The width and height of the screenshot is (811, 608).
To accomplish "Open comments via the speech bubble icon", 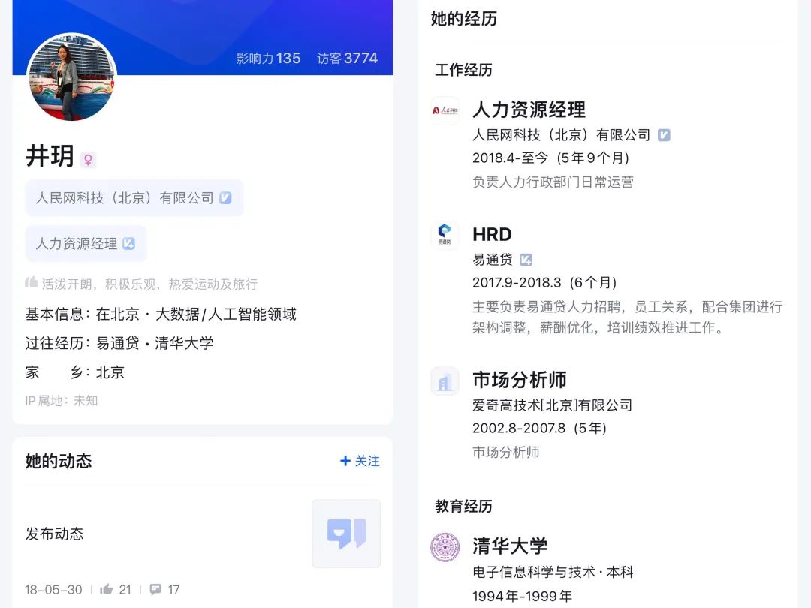I will click(155, 589).
